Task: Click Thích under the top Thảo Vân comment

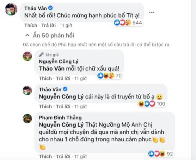Action: point(31,25)
